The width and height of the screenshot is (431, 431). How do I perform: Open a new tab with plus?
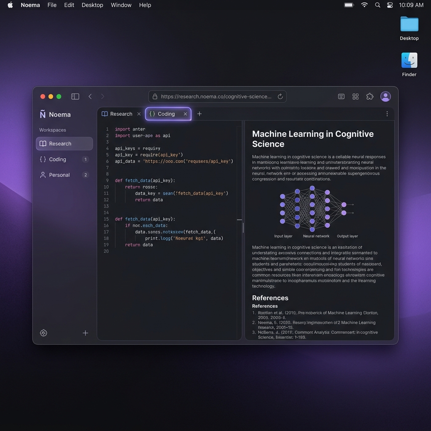tap(200, 114)
